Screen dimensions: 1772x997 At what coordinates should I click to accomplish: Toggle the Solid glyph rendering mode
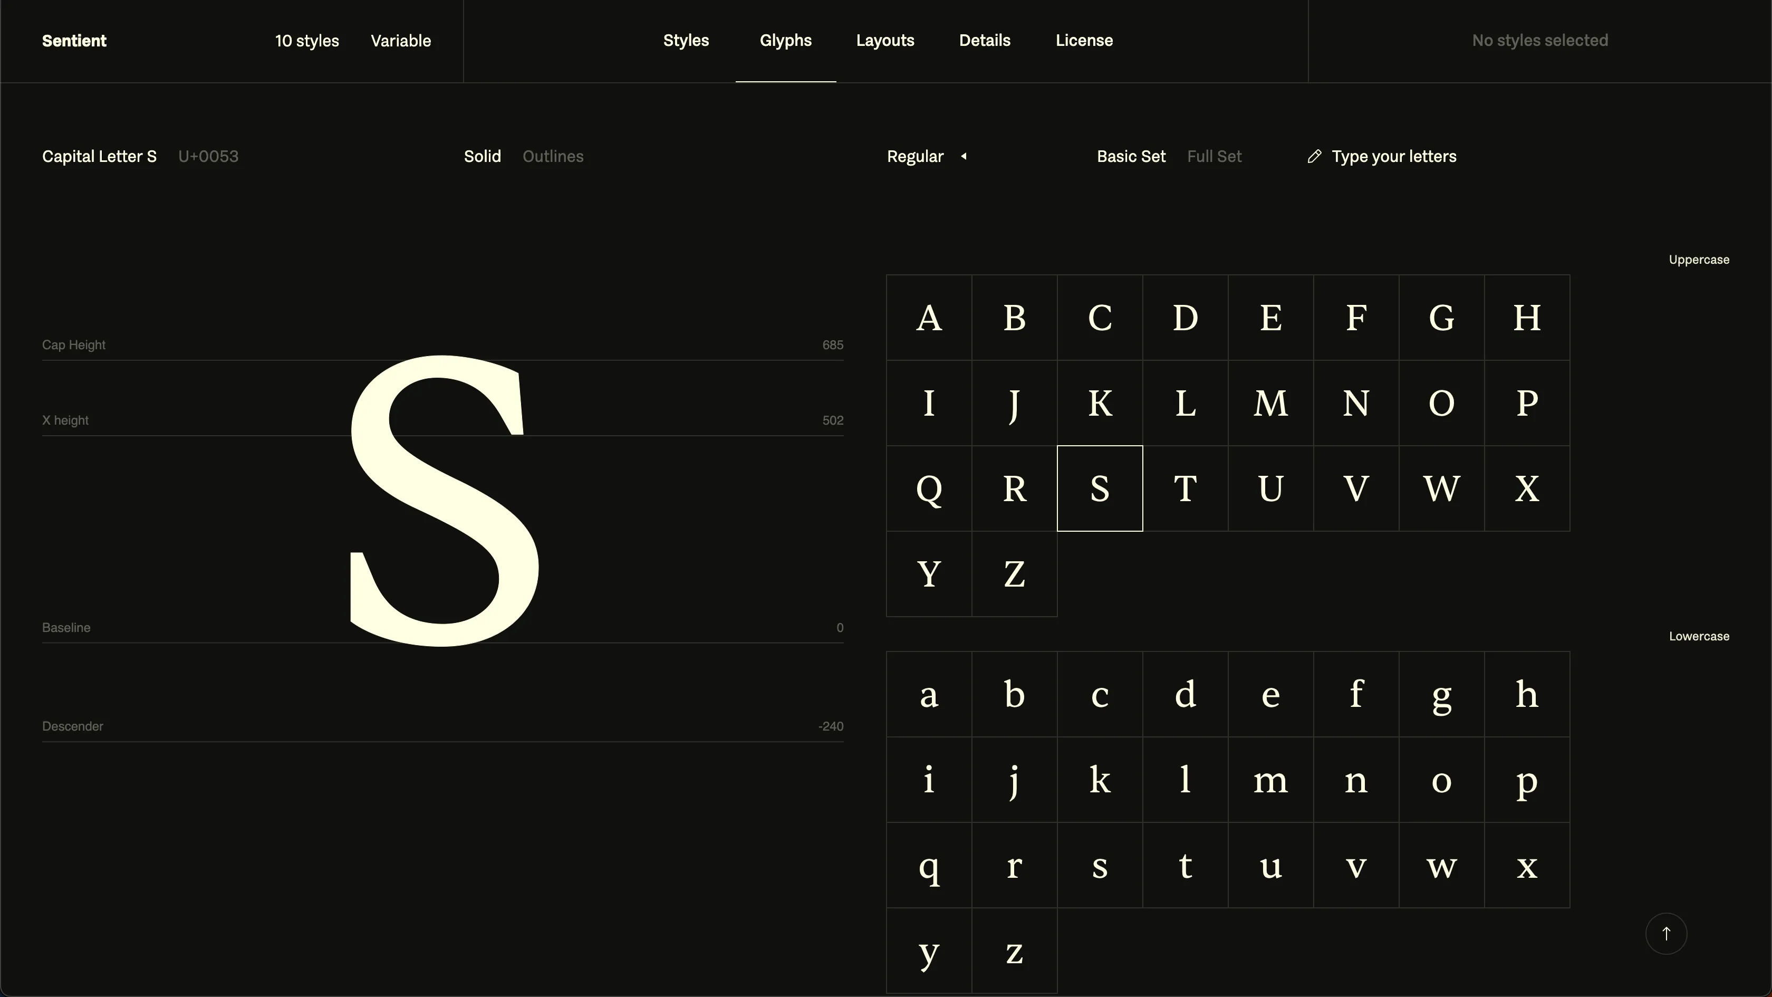click(x=481, y=156)
